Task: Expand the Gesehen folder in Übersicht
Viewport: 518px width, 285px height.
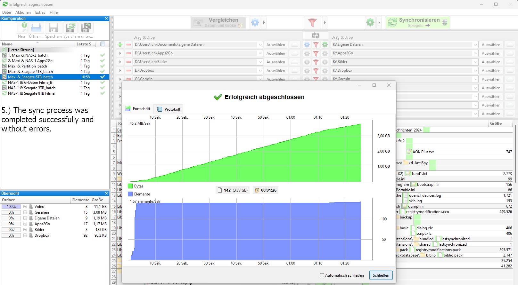Action: tap(25, 212)
